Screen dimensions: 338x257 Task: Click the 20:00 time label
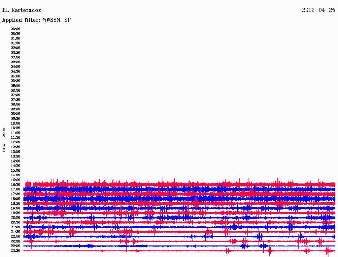click(x=15, y=217)
